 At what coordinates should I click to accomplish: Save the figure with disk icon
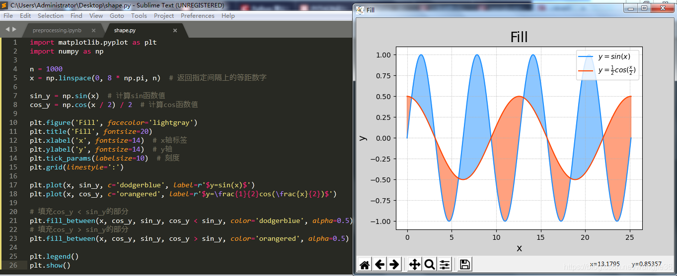465,265
